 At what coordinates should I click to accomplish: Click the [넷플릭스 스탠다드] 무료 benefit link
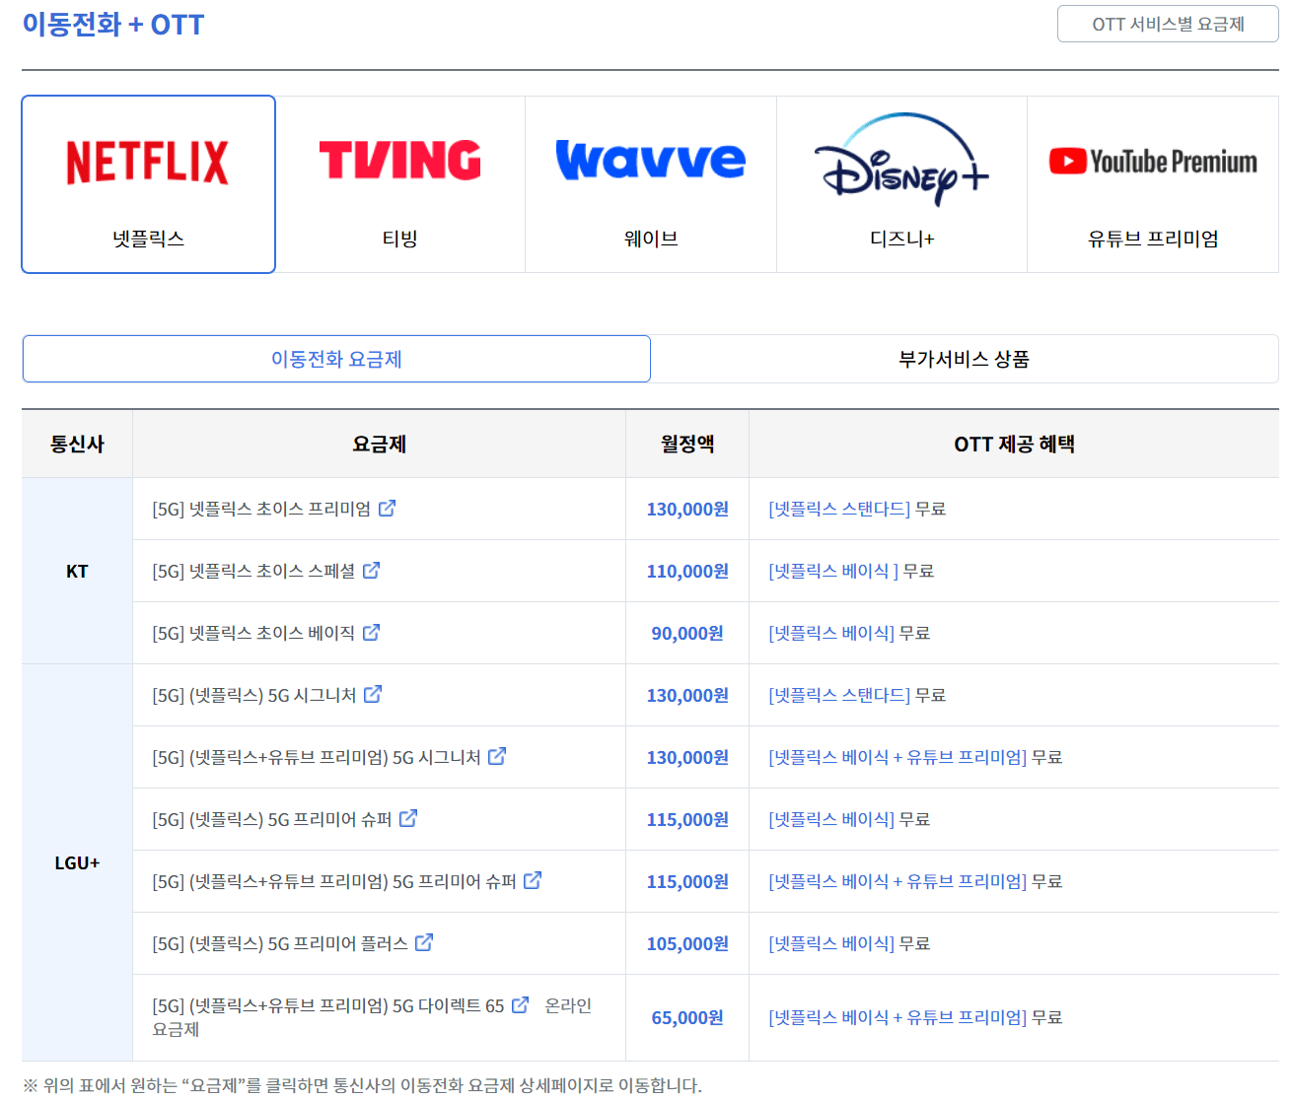pos(836,509)
